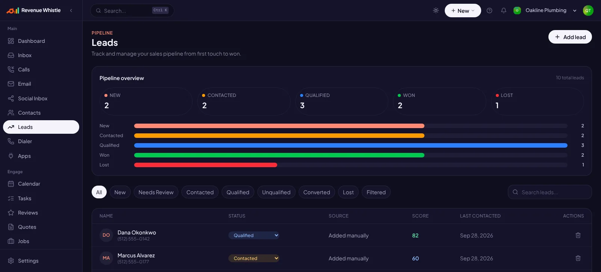
Task: Open Dialer in sidebar
Action: click(x=41, y=141)
